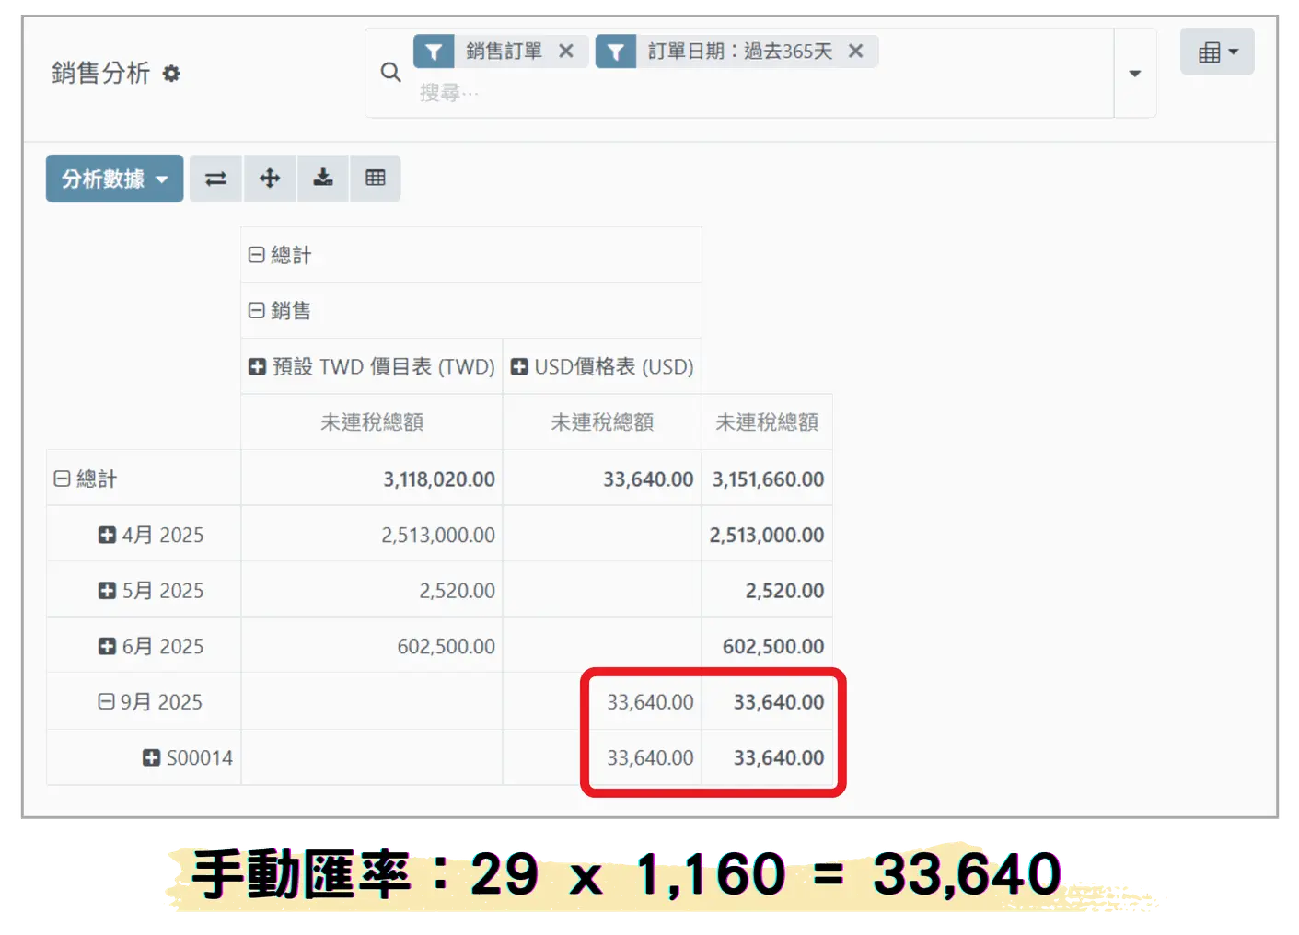This screenshot has height=935, width=1299.
Task: Expand the S00014 order row
Action: pos(152,757)
